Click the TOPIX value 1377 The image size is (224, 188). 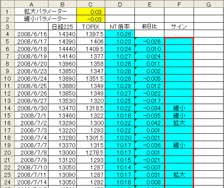point(91,56)
